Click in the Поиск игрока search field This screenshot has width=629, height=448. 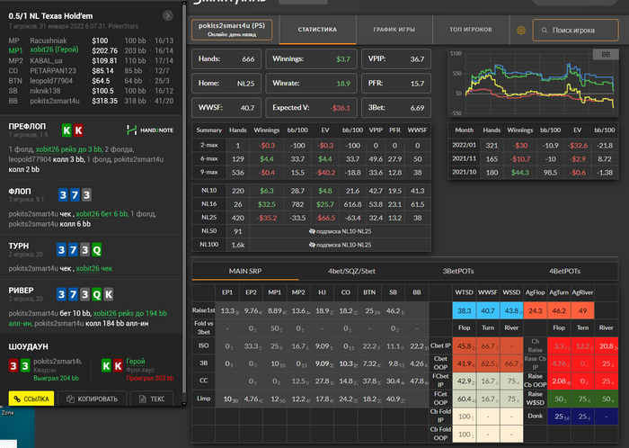(575, 30)
